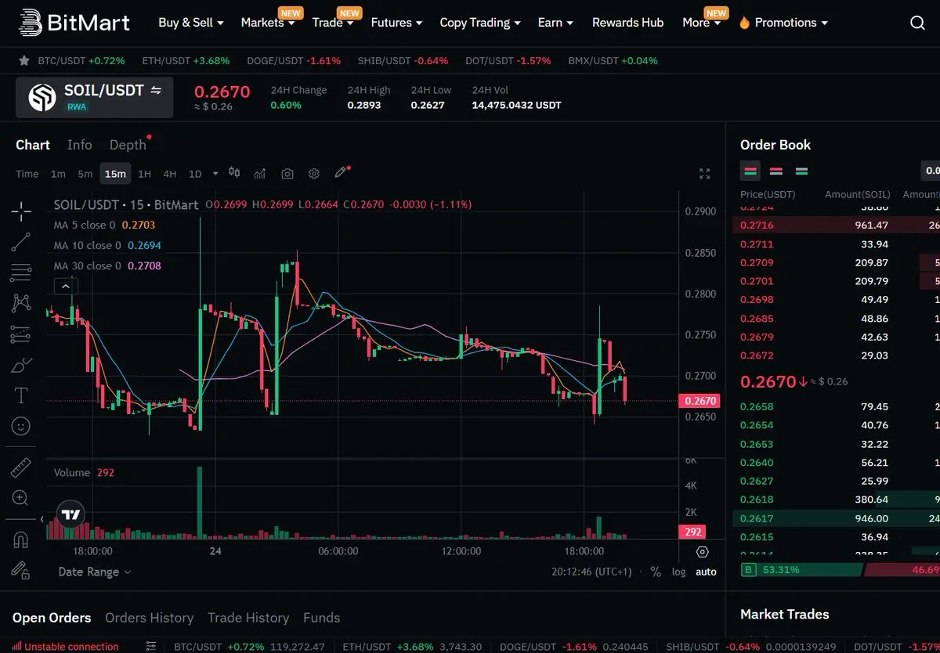The height and width of the screenshot is (653, 940).
Task: Select the trend line drawing tool
Action: tap(21, 242)
